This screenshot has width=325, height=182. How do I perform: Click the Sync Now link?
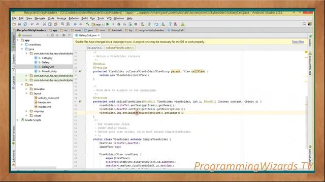coord(298,41)
